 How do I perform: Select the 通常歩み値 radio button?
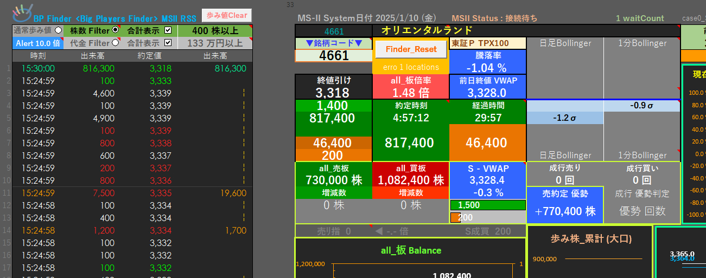pyautogui.click(x=58, y=31)
